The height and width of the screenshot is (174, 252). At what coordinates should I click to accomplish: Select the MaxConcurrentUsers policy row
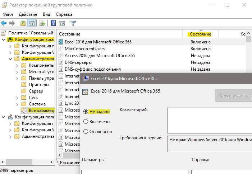coord(152,49)
